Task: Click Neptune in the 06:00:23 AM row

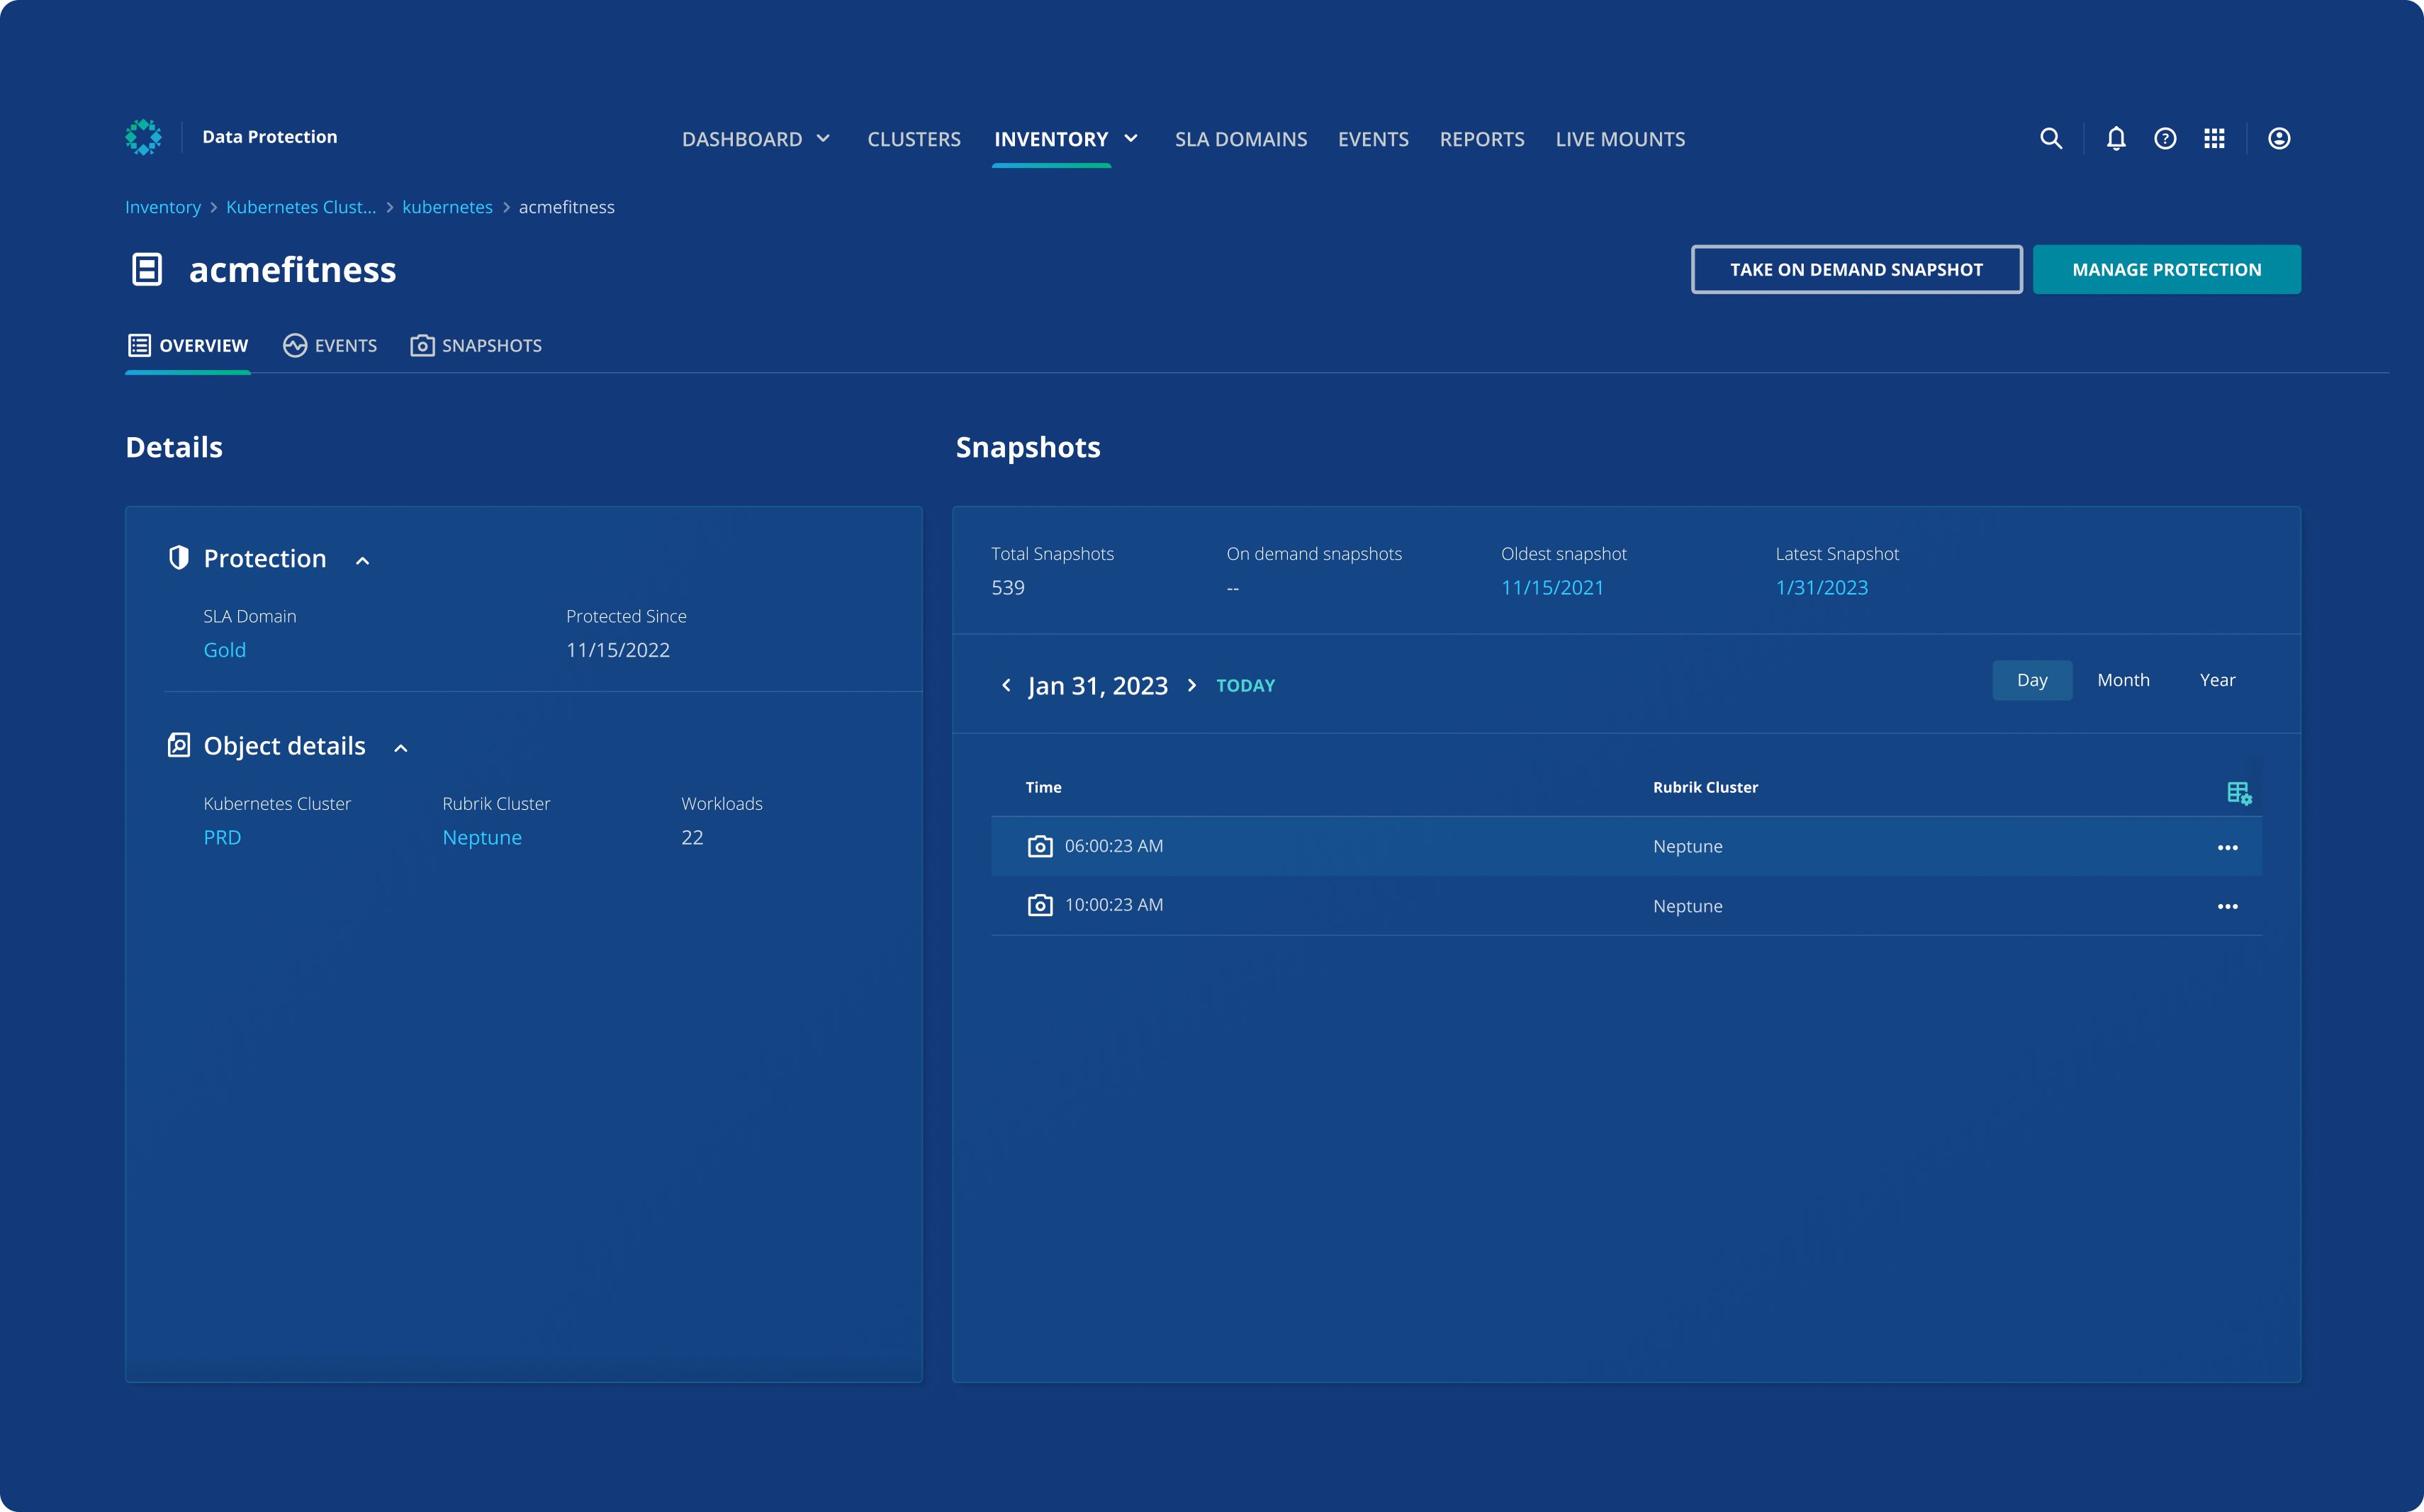Action: coord(1688,846)
